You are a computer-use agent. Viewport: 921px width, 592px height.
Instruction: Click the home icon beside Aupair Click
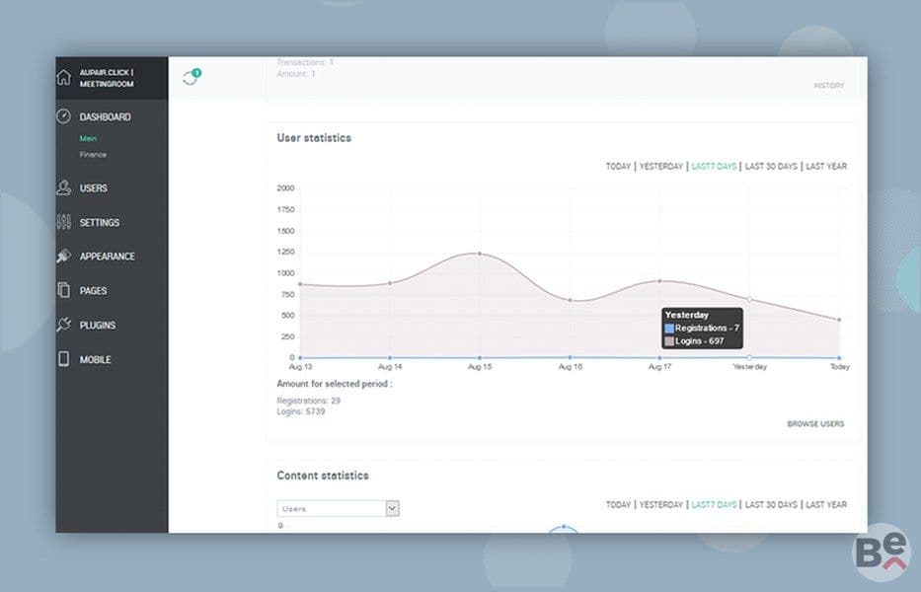[x=63, y=77]
